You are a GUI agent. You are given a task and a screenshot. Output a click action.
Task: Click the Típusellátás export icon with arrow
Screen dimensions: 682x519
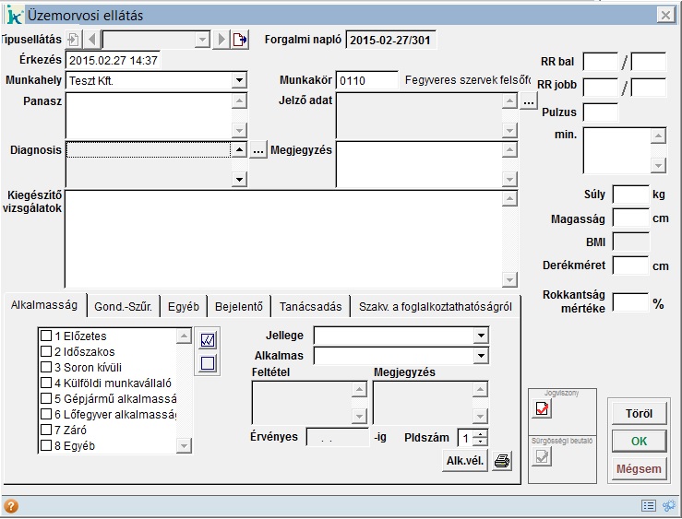tap(240, 40)
